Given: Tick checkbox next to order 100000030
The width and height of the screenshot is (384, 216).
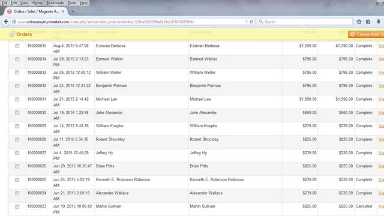Looking at the screenshot, I should click(17, 113).
